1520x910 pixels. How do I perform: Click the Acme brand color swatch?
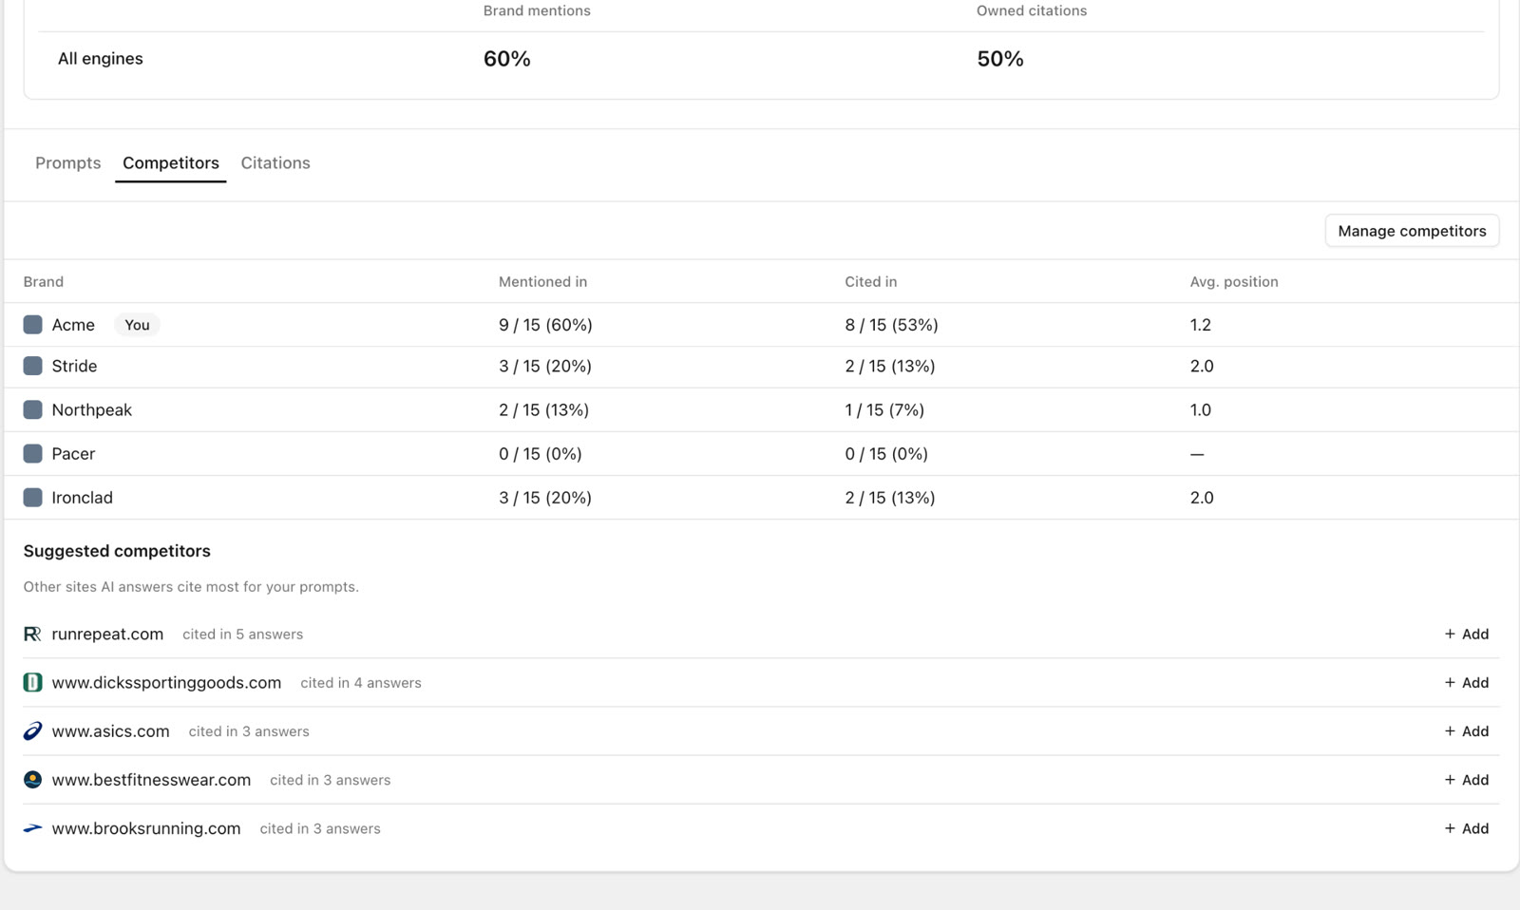pos(32,325)
